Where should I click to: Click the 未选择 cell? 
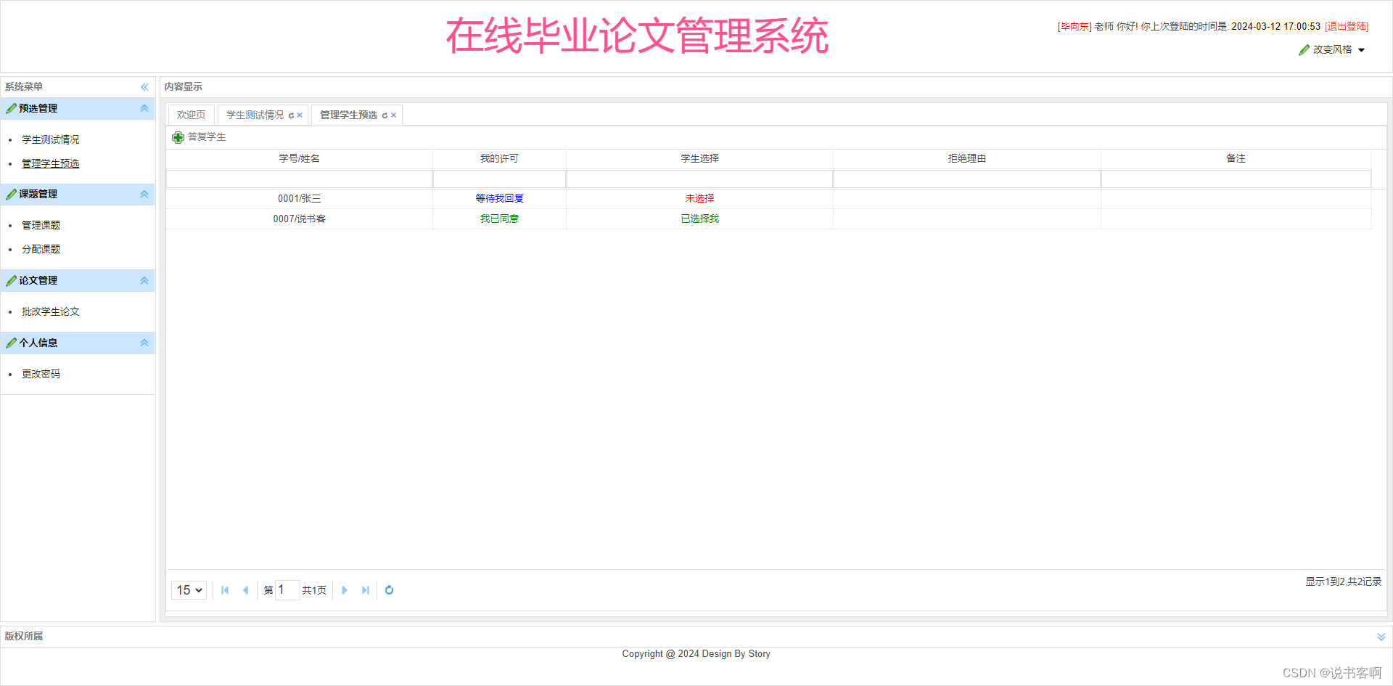tap(699, 198)
